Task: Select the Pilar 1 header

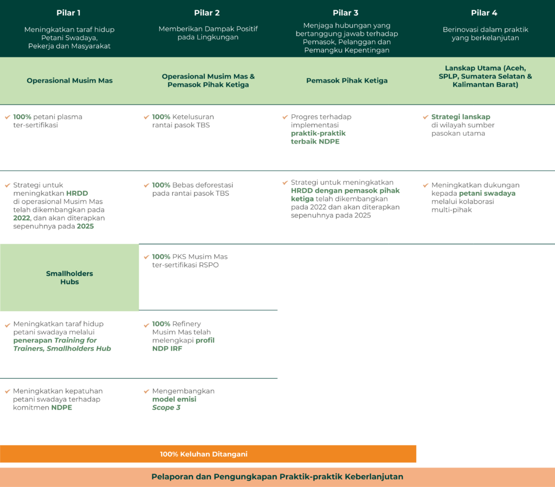Action: 69,13
